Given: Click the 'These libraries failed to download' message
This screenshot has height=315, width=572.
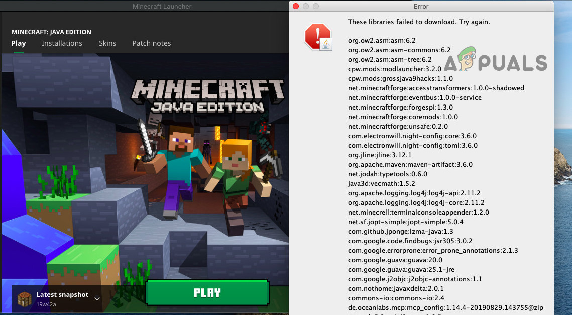Looking at the screenshot, I should (419, 22).
